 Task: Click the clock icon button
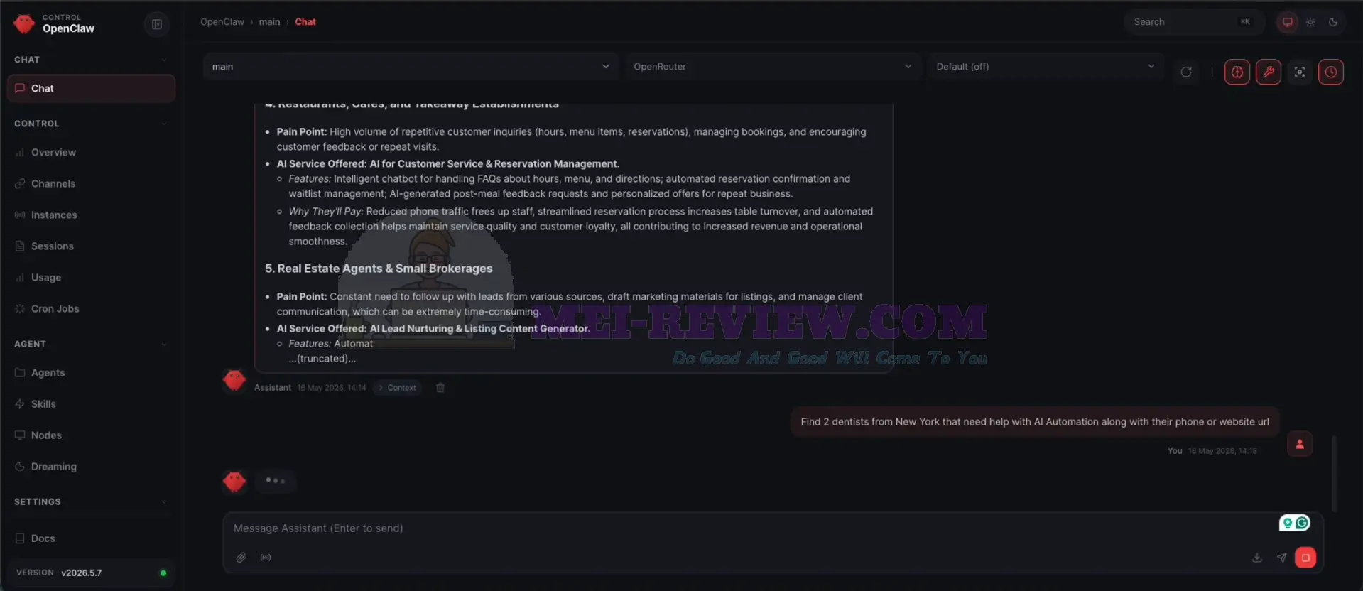(x=1331, y=72)
